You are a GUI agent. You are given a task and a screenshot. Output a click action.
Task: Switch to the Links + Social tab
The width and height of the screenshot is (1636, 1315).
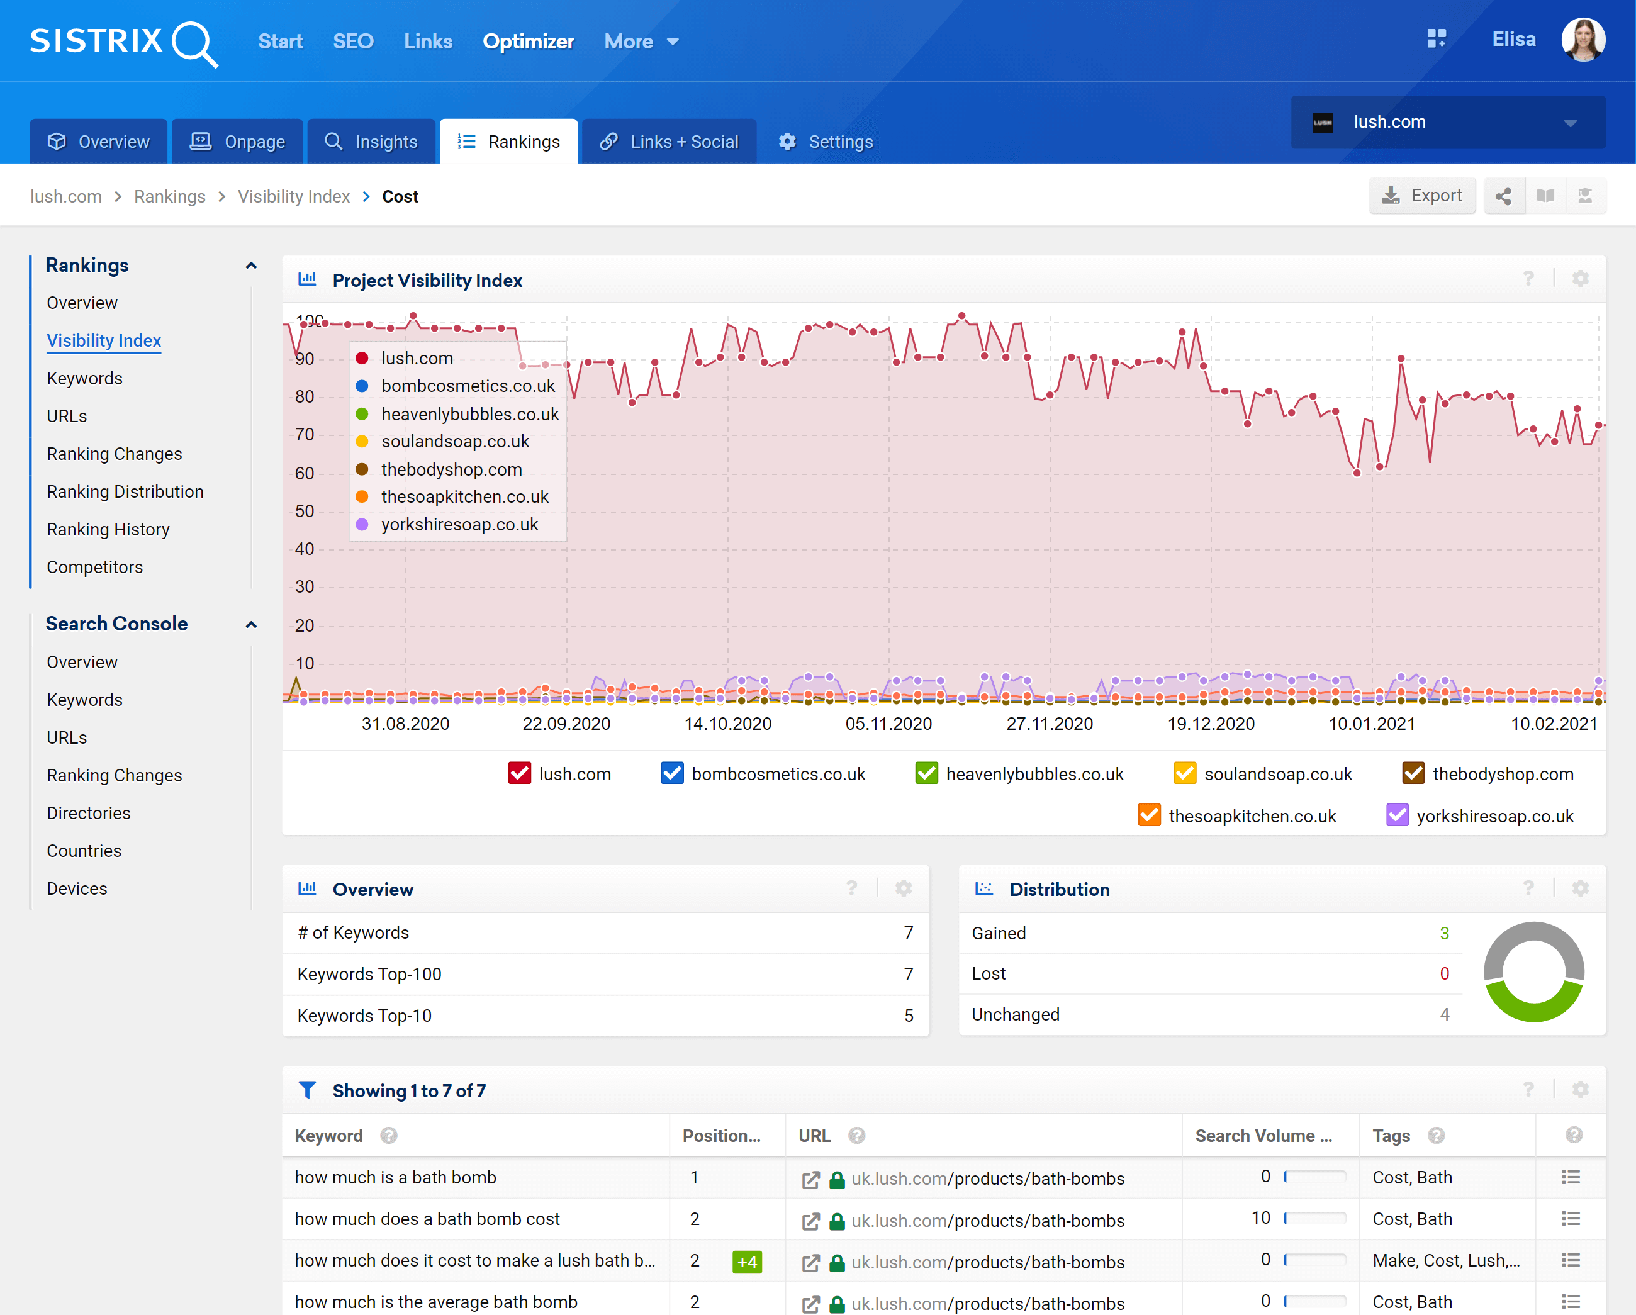(670, 142)
